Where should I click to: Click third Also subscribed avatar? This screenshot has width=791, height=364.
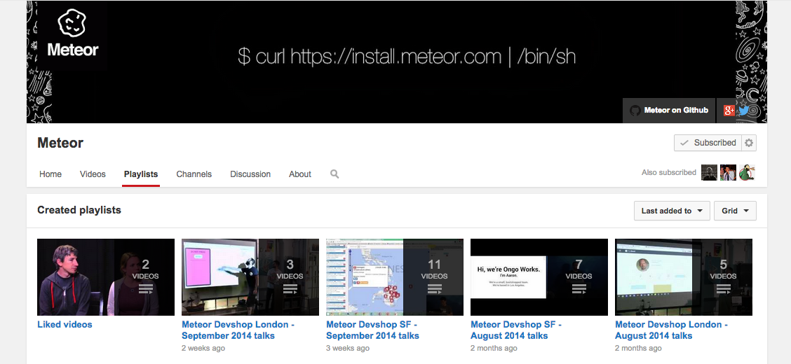(747, 173)
